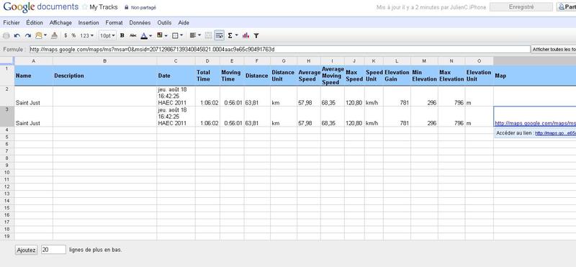Select Saint Just cell in row 3
Viewport: 576px width, 267px height.
34,117
